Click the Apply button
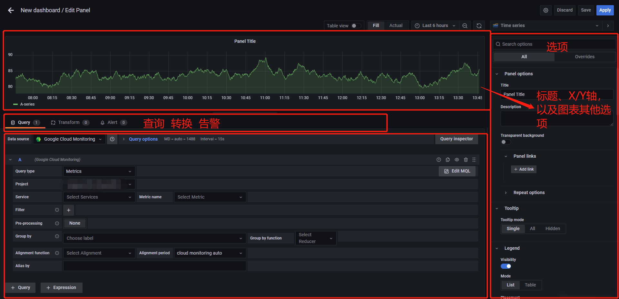 coord(605,10)
